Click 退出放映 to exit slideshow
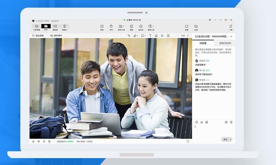This screenshot has height=165, width=276. coord(38,36)
